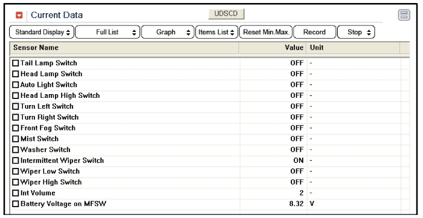Click the Value column header
This screenshot has height=218, width=423.
click(273, 48)
